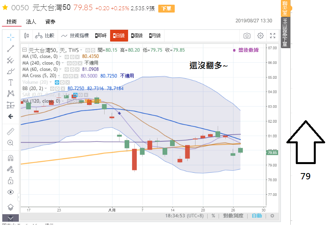Toggle 對數刻度 log scale
The height and width of the screenshot is (233, 333).
point(233,216)
